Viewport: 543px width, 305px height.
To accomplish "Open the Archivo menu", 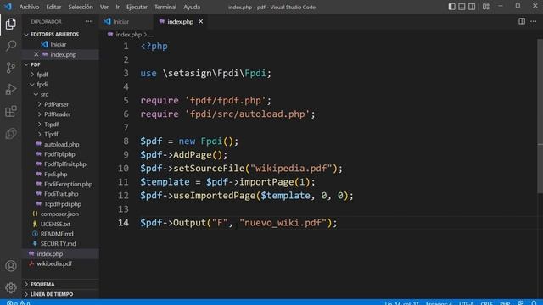I will [29, 7].
